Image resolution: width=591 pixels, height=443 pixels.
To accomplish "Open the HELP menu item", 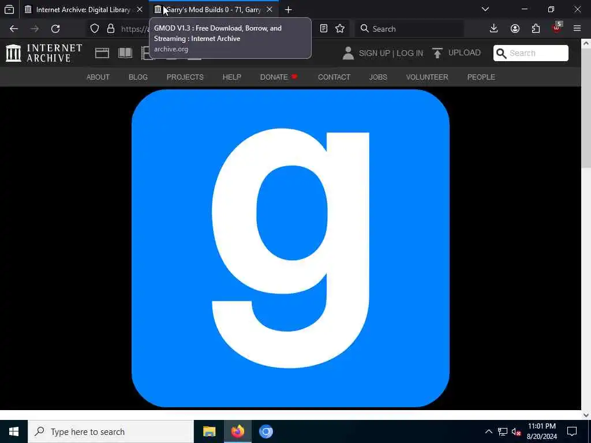I will (232, 77).
